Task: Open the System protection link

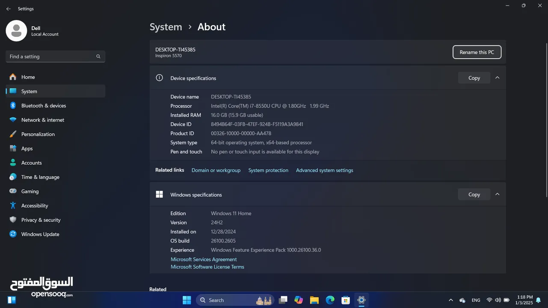Action: pyautogui.click(x=268, y=170)
